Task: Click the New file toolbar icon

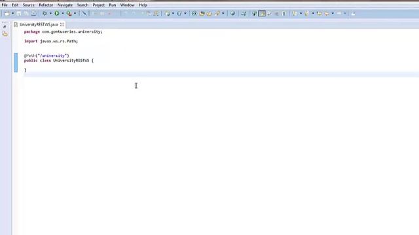Action: (7, 13)
